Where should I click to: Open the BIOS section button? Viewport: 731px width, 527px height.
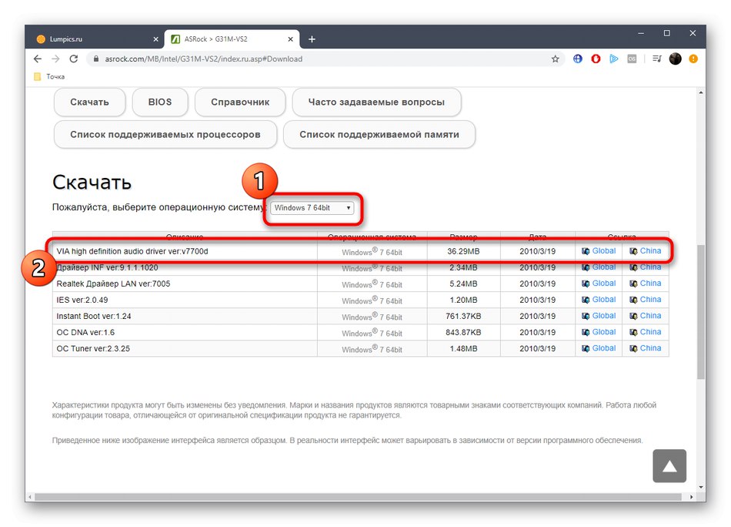coord(160,102)
